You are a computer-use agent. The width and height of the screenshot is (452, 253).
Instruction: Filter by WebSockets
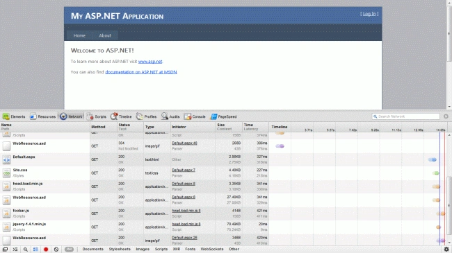tap(212, 250)
